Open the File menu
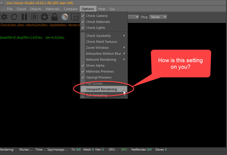This screenshot has height=155, width=227. (10, 9)
